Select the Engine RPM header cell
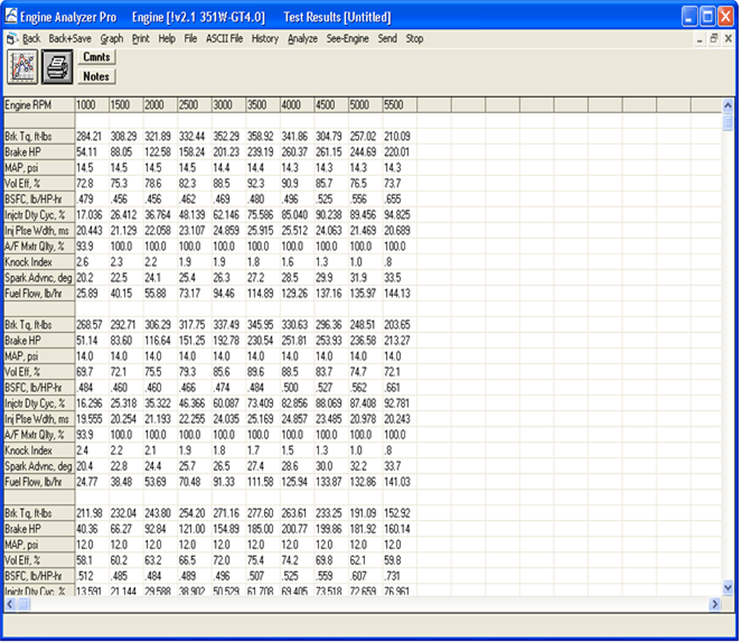Viewport: 742px width, 642px height. point(39,105)
